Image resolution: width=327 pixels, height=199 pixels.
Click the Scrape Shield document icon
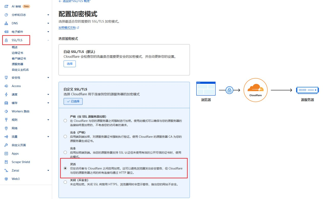pyautogui.click(x=6, y=162)
